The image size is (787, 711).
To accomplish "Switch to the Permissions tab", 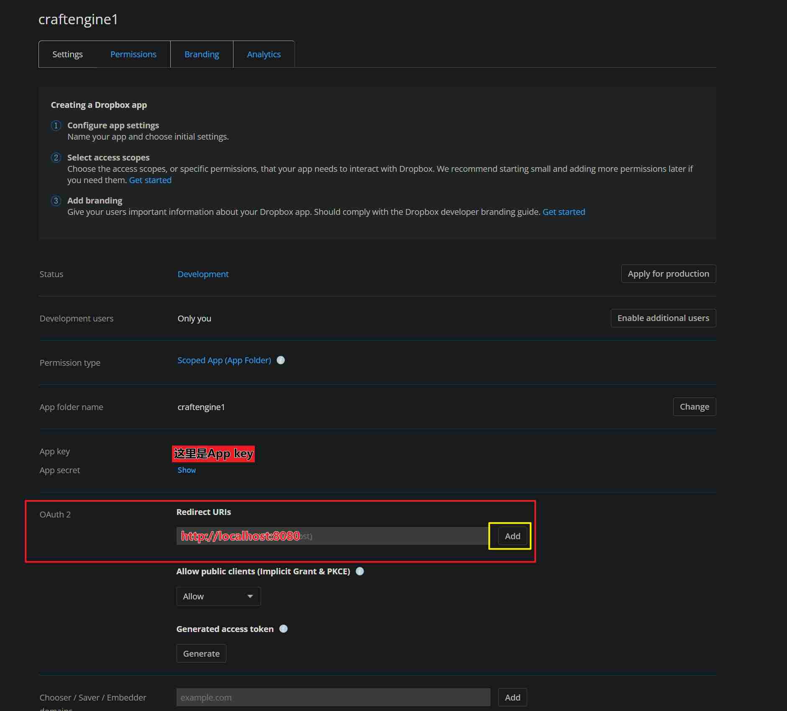I will (133, 54).
